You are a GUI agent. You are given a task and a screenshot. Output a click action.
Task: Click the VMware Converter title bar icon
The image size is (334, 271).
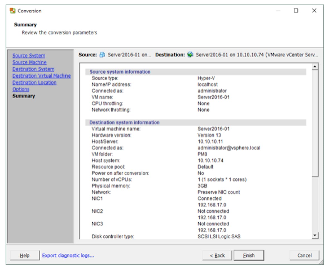click(x=13, y=11)
